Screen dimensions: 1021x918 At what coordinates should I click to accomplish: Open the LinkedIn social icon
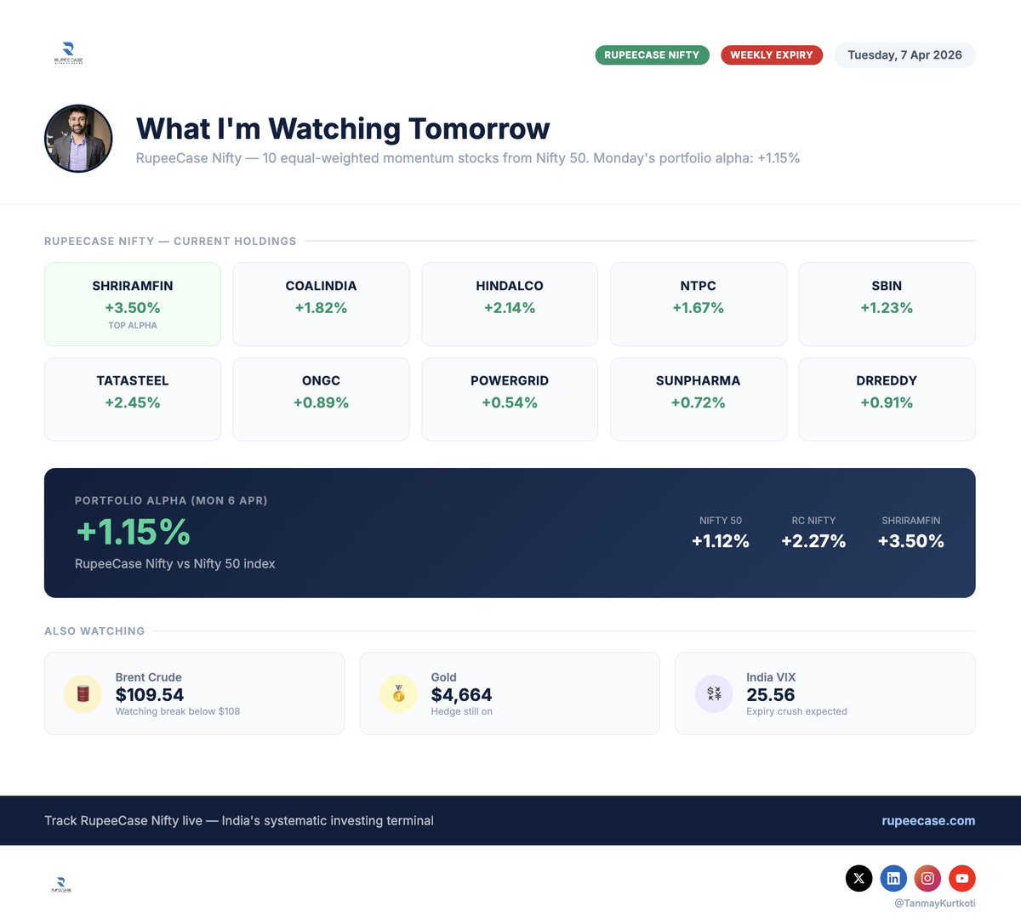click(x=893, y=878)
